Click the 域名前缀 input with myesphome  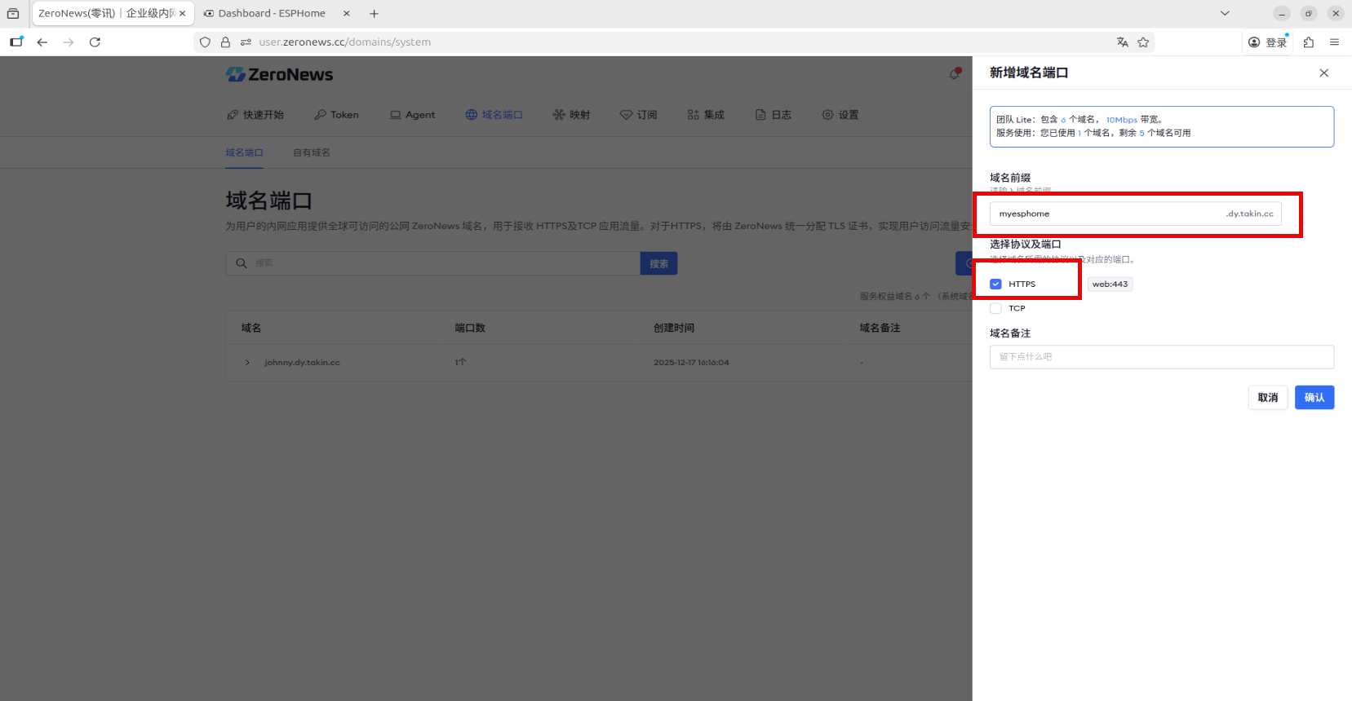[1106, 214]
